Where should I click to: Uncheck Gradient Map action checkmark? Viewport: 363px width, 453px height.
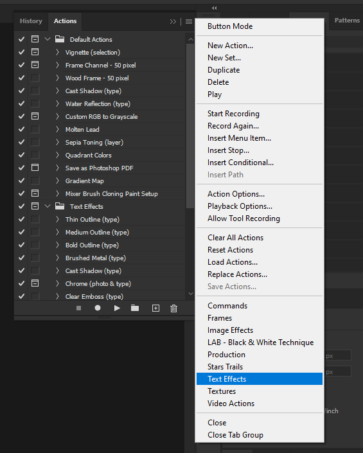click(21, 181)
